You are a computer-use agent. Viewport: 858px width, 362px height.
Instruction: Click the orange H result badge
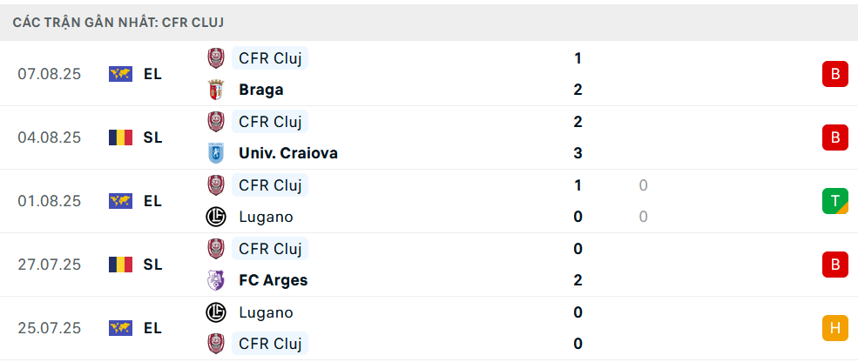834,328
